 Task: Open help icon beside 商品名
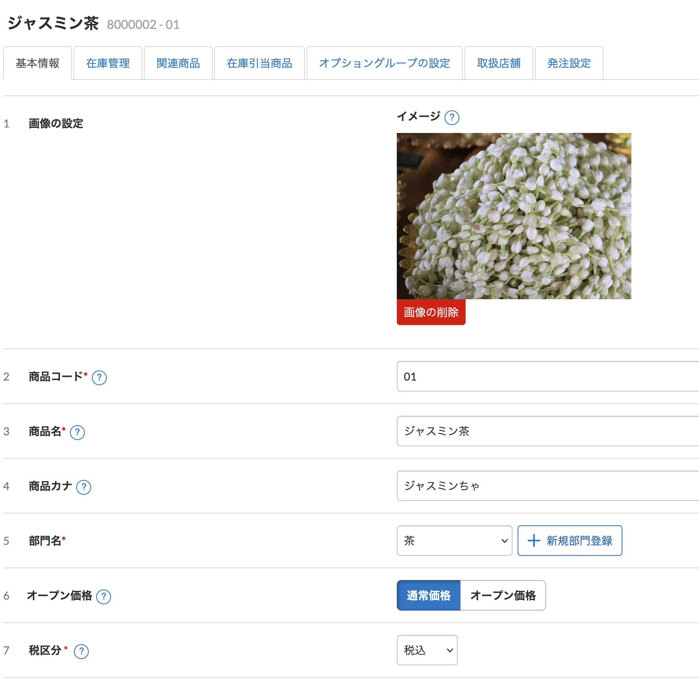[77, 432]
